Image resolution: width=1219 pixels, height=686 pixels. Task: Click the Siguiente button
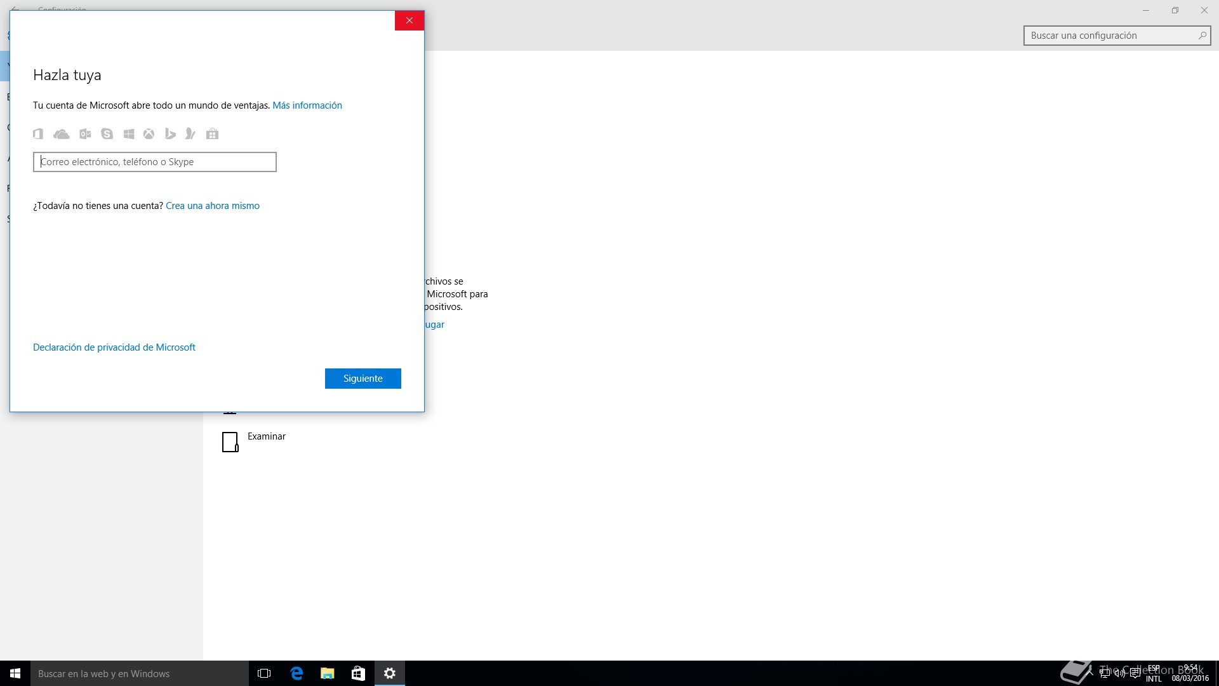(x=363, y=379)
